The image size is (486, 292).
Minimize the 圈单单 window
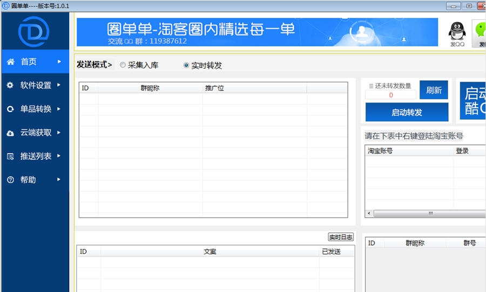454,6
